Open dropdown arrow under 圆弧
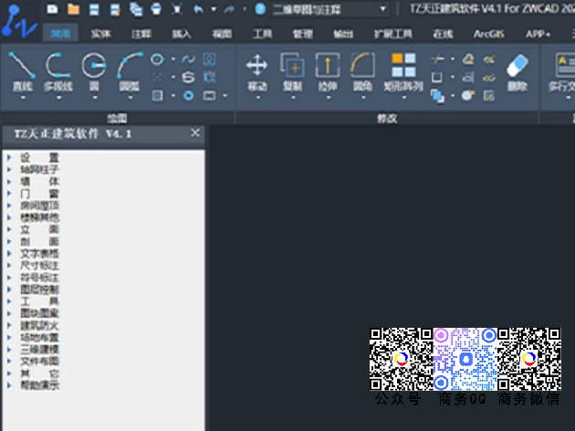575x431 pixels. [130, 98]
